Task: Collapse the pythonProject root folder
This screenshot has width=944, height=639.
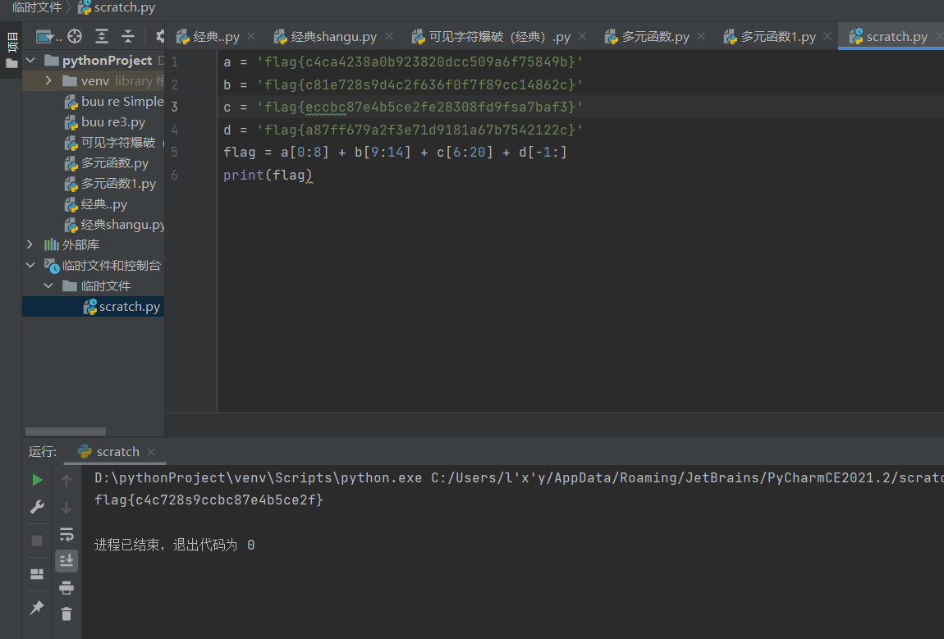Action: (x=30, y=60)
